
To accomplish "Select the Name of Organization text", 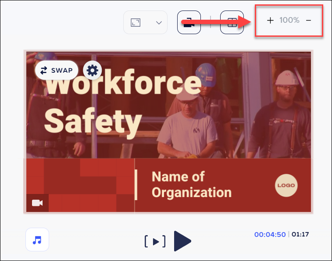I will [x=191, y=184].
